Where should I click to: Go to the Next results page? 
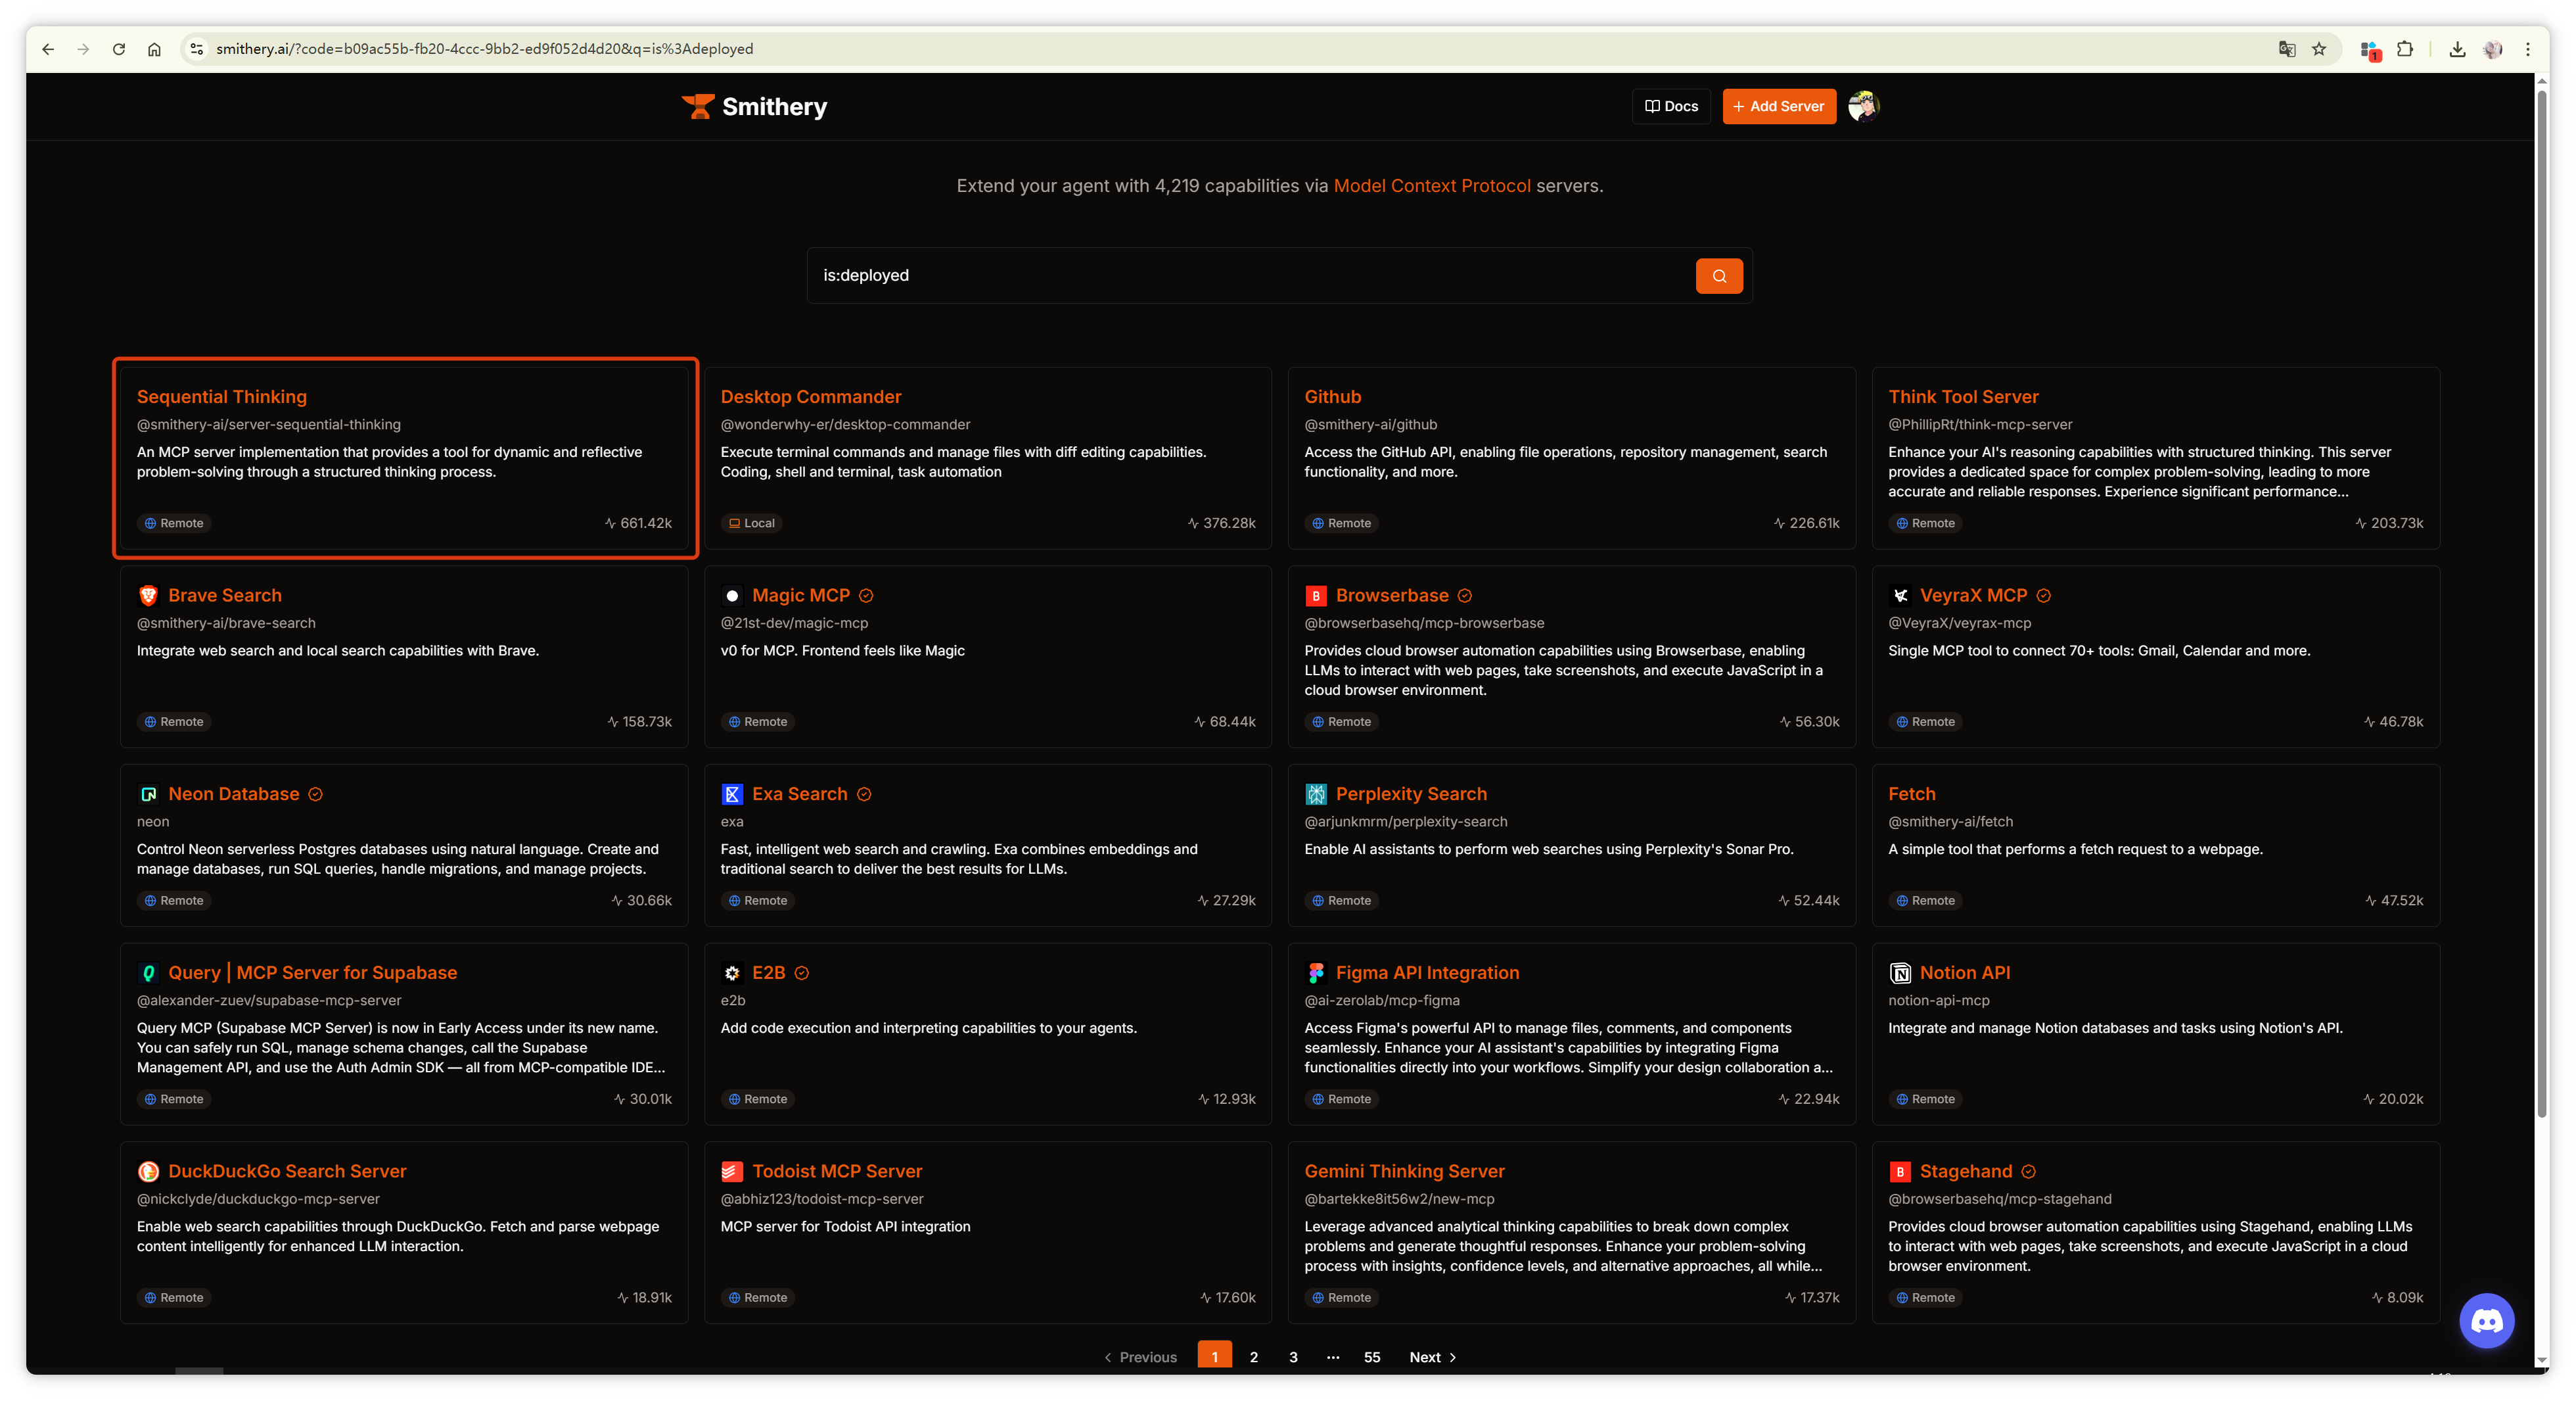coord(1432,1357)
